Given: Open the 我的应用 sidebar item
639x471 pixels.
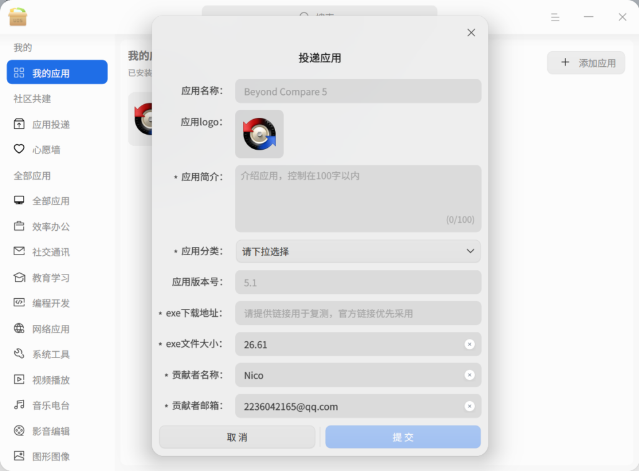Looking at the screenshot, I should pos(57,72).
